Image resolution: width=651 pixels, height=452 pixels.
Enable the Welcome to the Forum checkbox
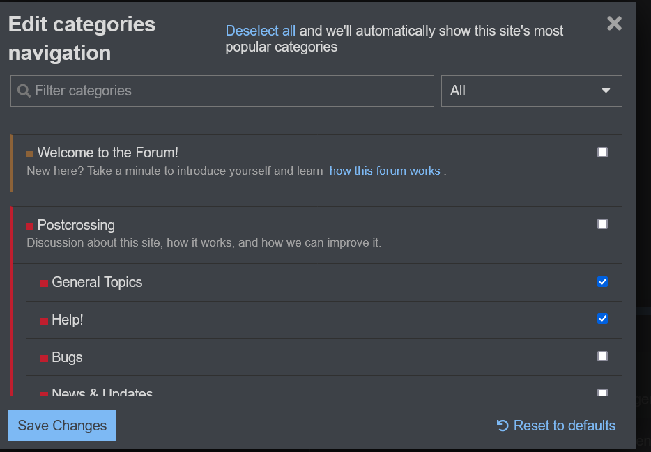602,152
